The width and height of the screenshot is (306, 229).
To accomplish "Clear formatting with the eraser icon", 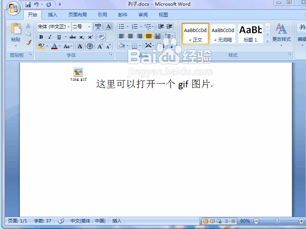I will pos(101,37).
